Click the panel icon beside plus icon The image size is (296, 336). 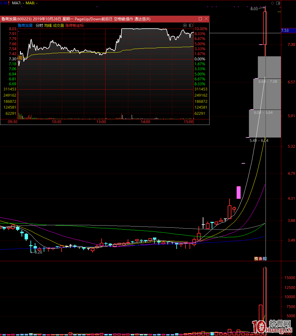[191, 25]
